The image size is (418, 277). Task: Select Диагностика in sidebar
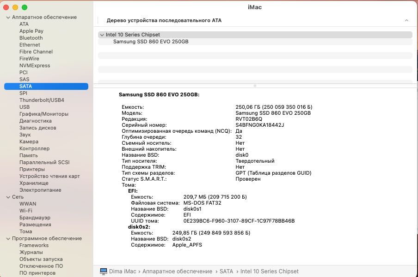(x=36, y=121)
